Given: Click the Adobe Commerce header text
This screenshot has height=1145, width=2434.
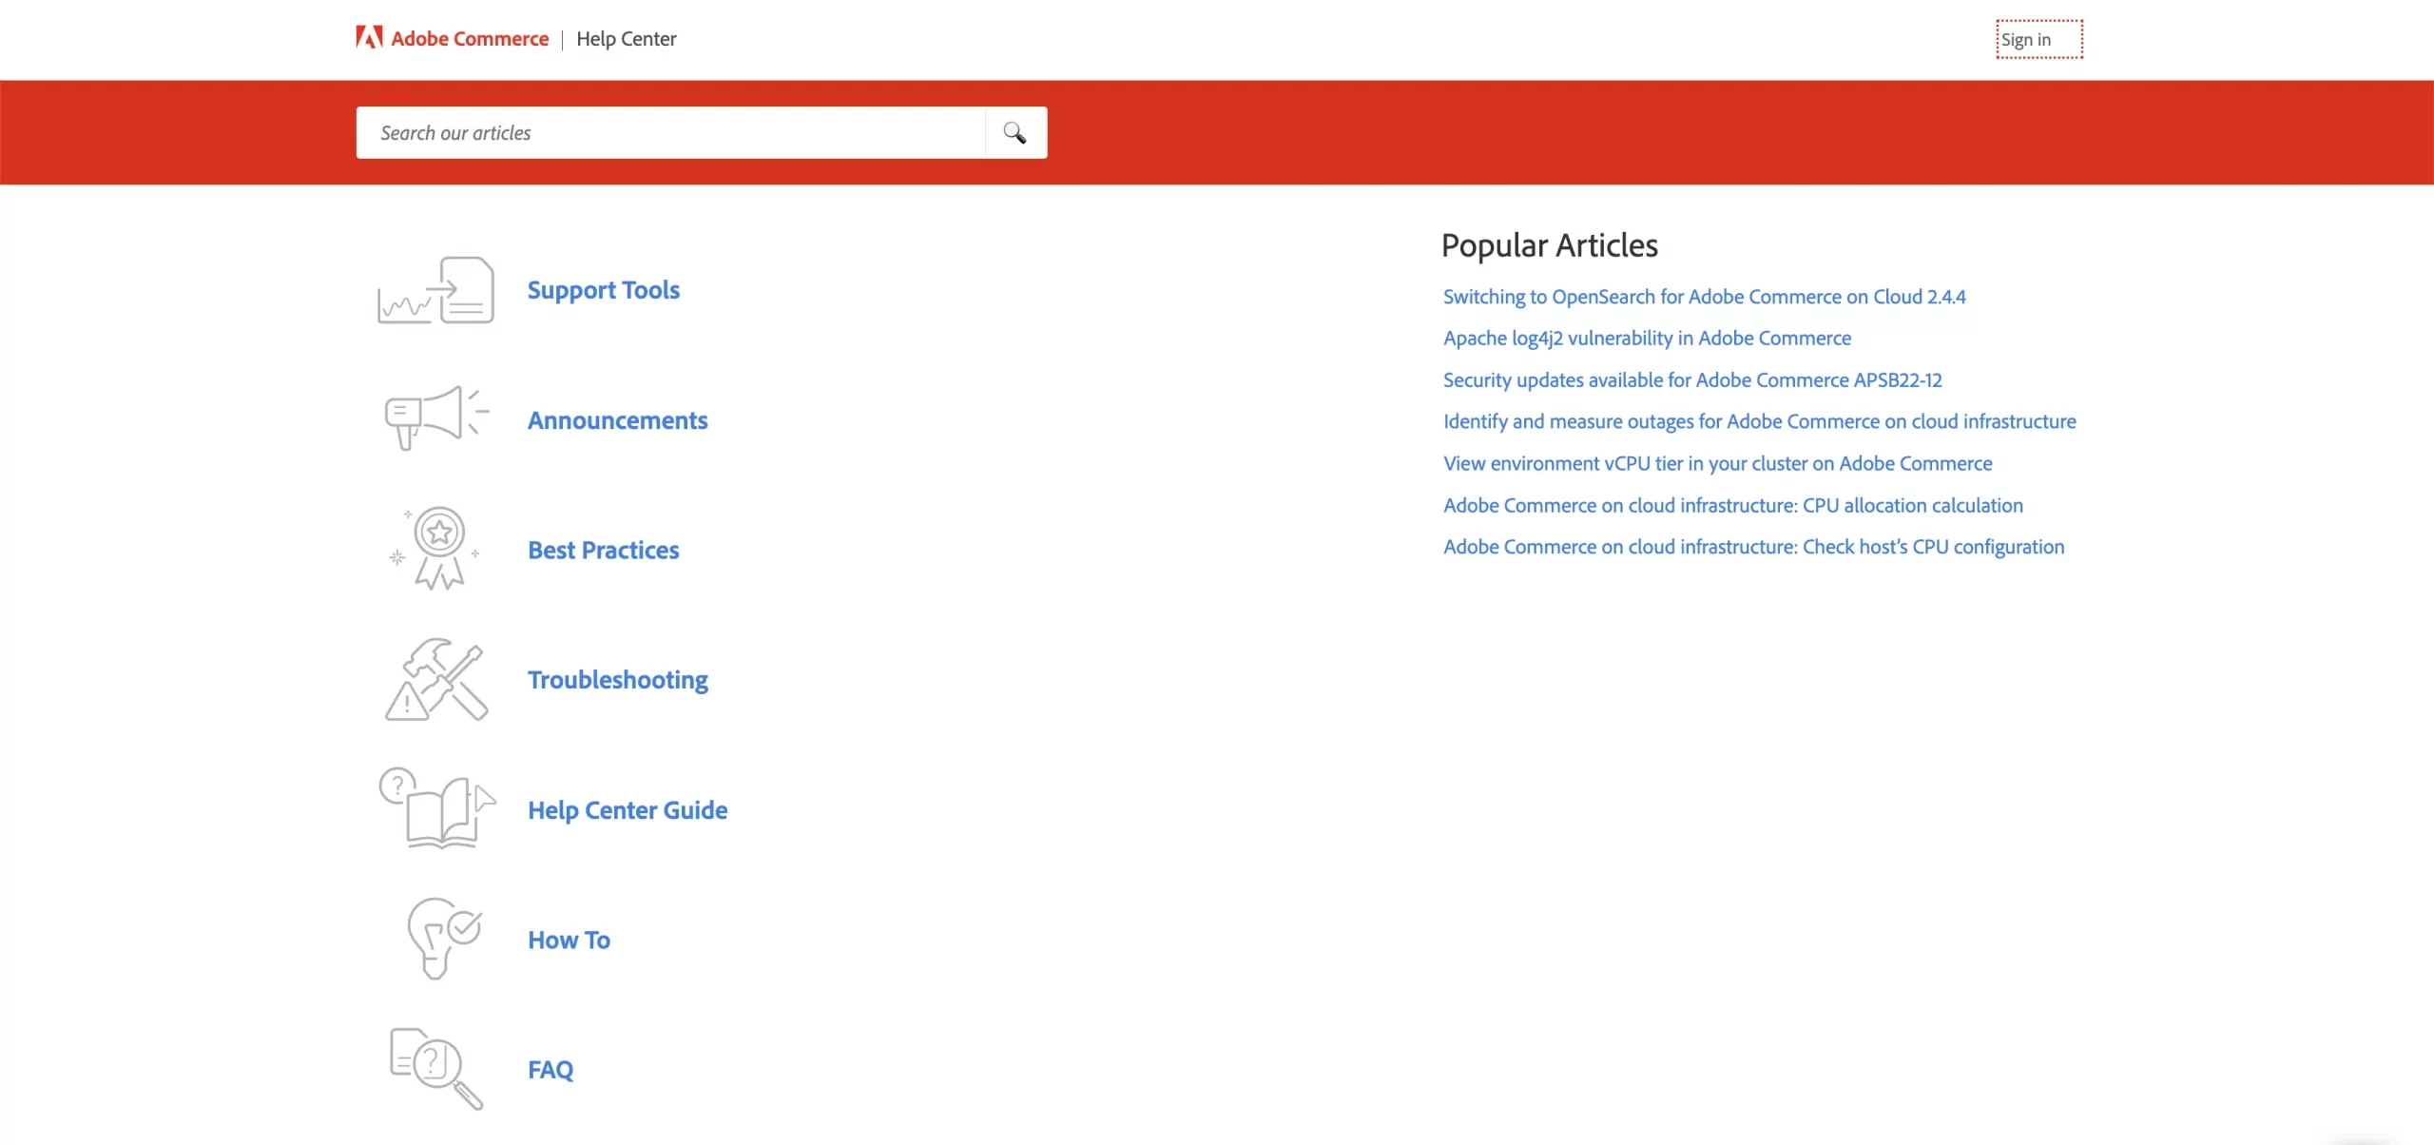Looking at the screenshot, I should tap(470, 39).
